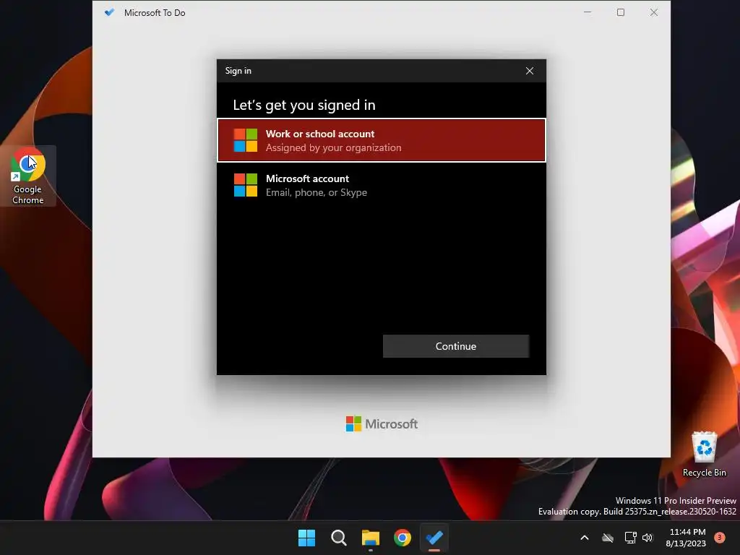The image size is (740, 555).
Task: Select the Recycle Bin desktop icon
Action: (x=704, y=454)
